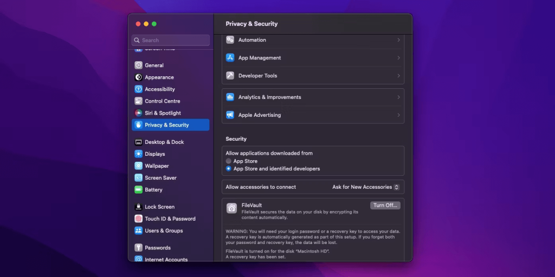Image resolution: width=555 pixels, height=277 pixels.
Task: Click the Appearance icon in sidebar
Action: click(138, 77)
